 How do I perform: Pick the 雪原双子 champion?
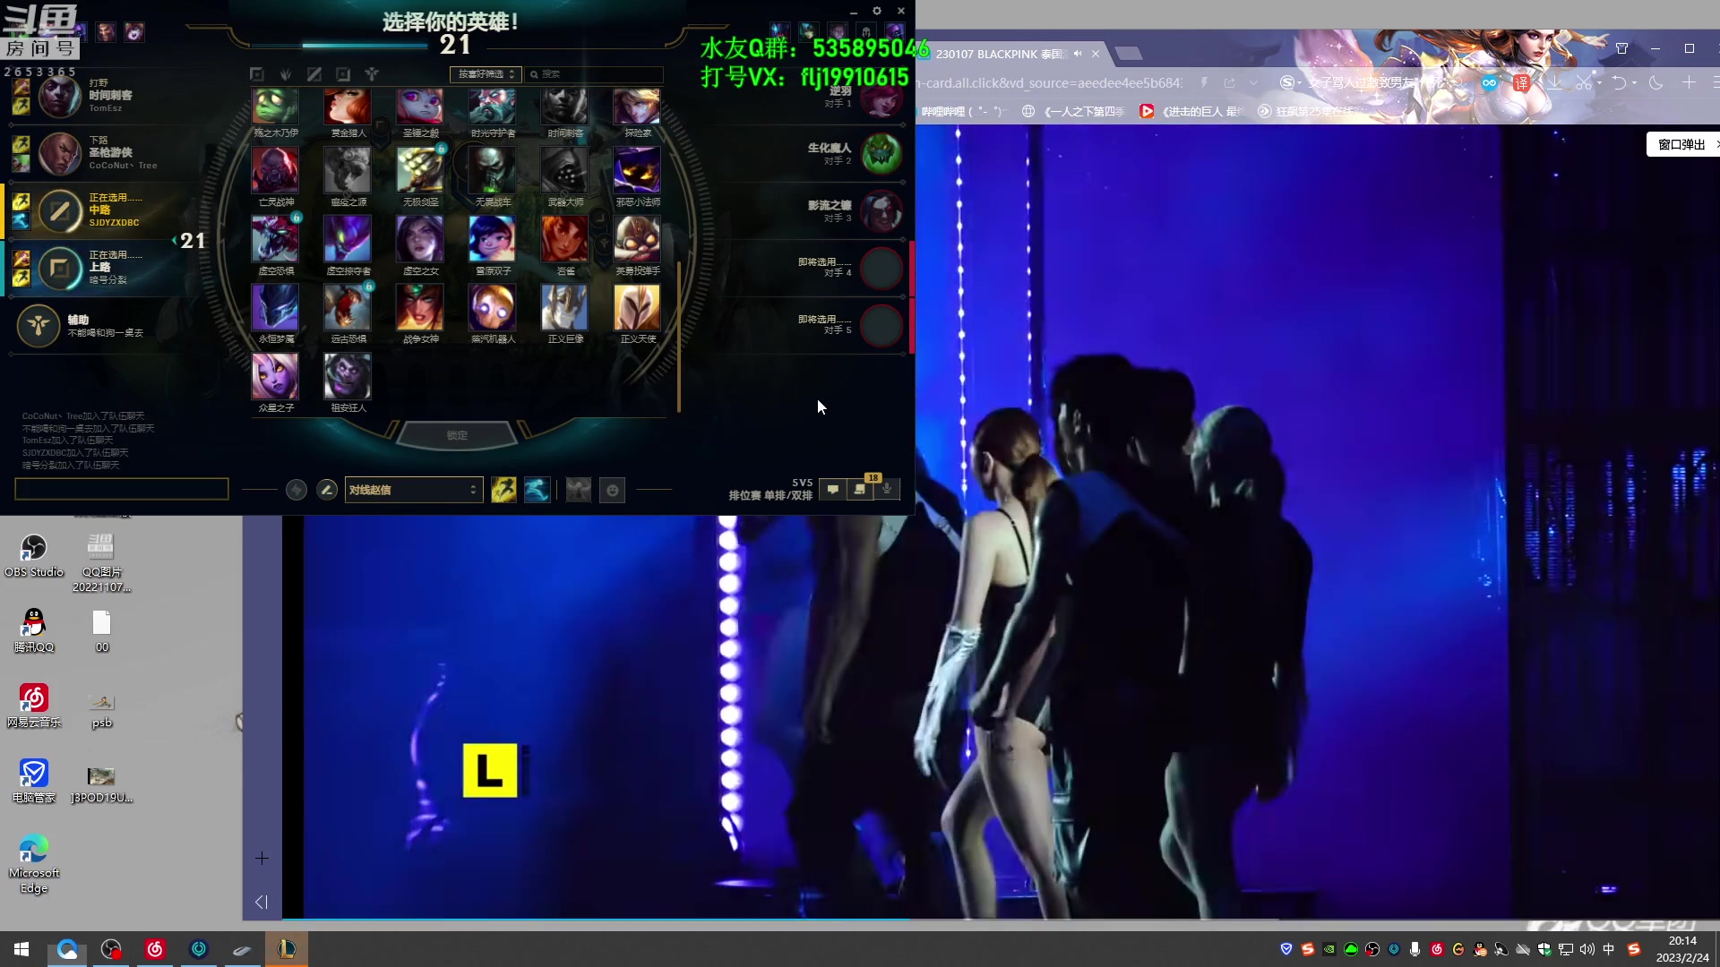493,239
